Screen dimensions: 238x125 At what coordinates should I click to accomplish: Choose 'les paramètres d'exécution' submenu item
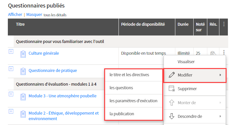[x=134, y=101]
